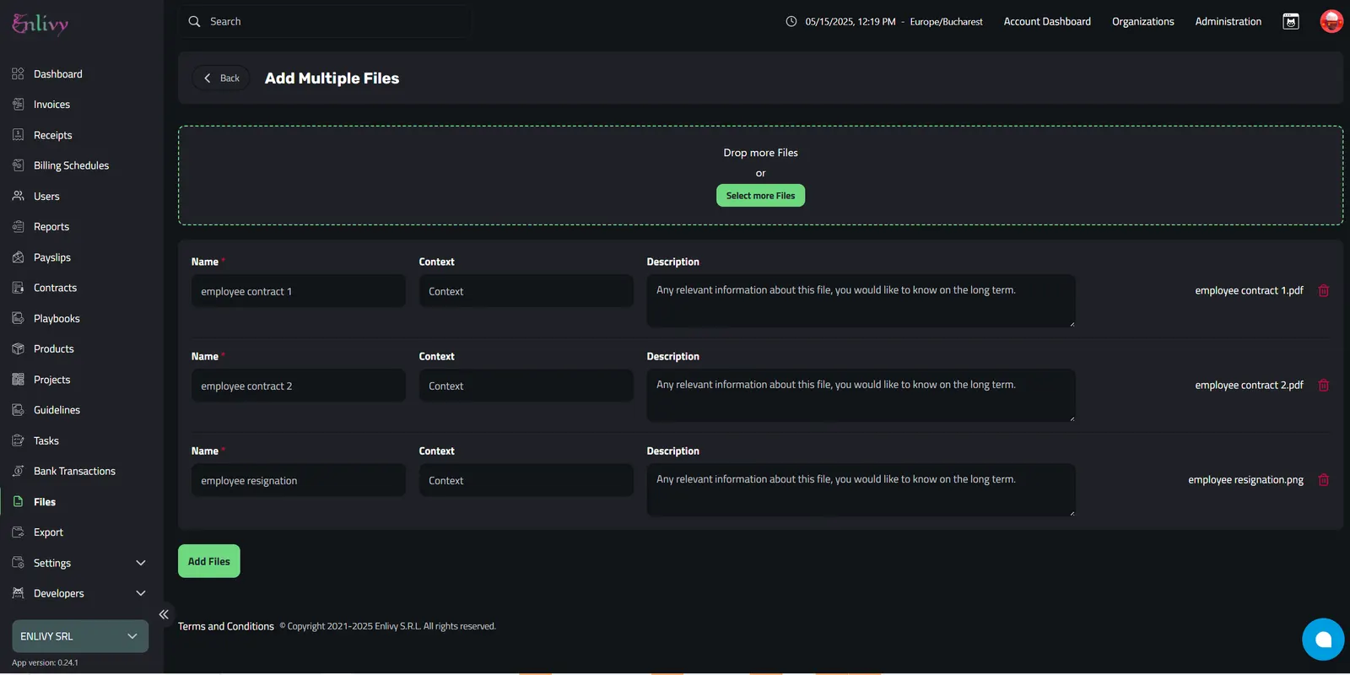This screenshot has width=1350, height=675.
Task: Edit Name field 'employee resignation'
Action: 299,480
